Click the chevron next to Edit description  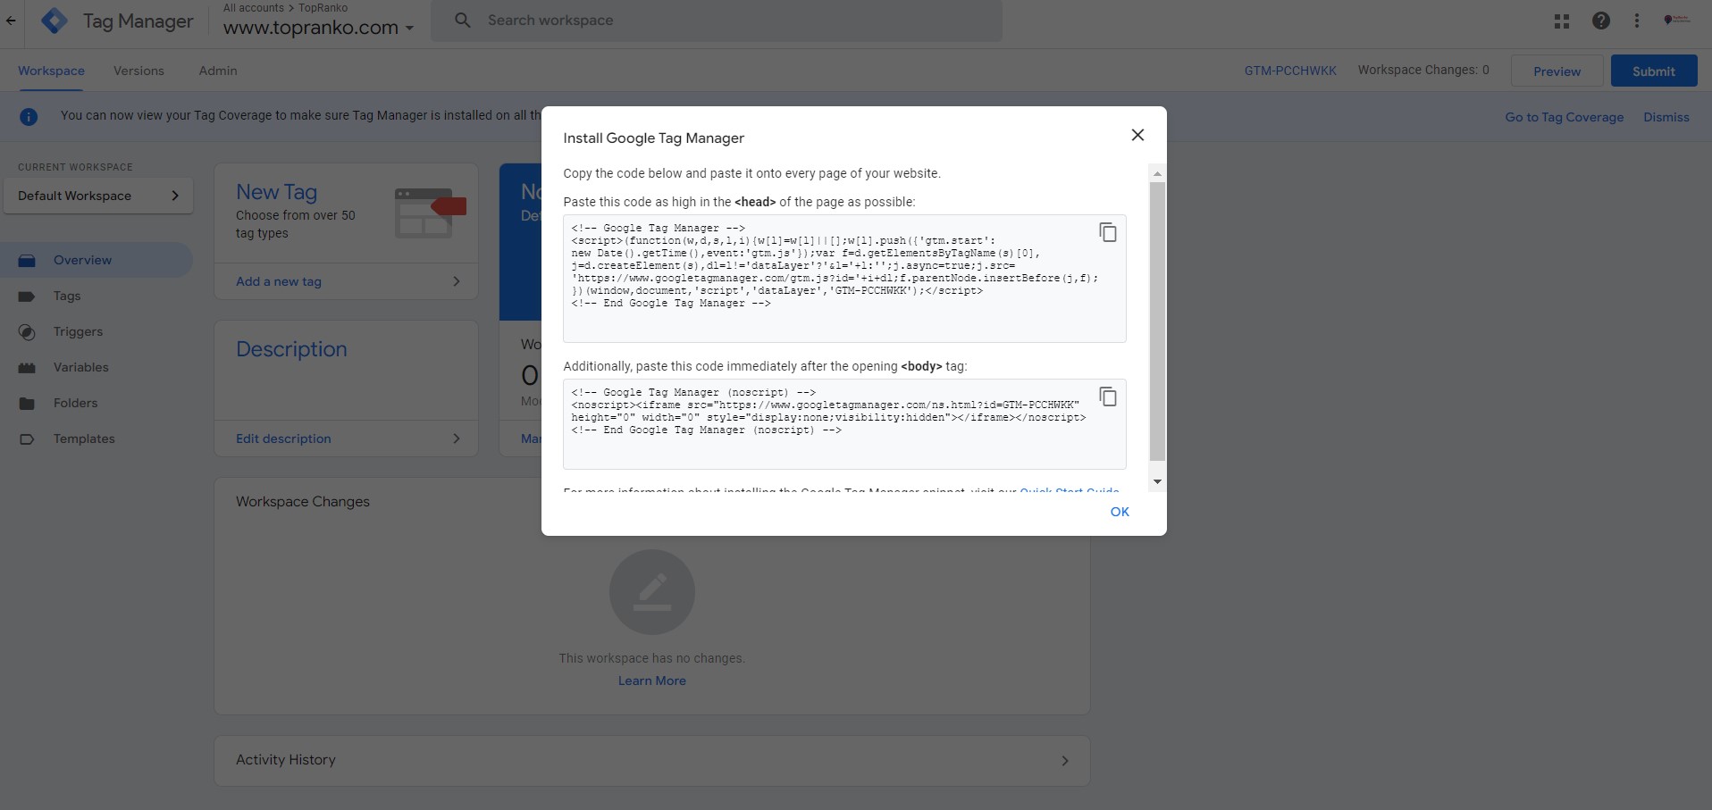[457, 438]
